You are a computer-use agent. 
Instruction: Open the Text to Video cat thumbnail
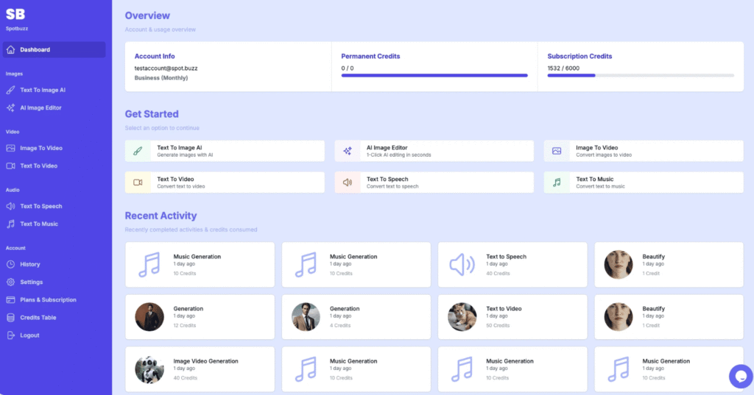(462, 317)
